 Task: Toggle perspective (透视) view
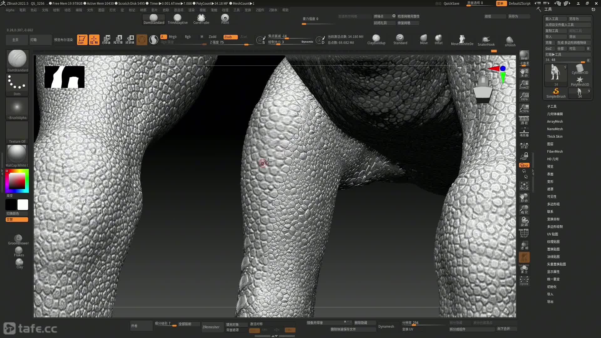point(524,120)
